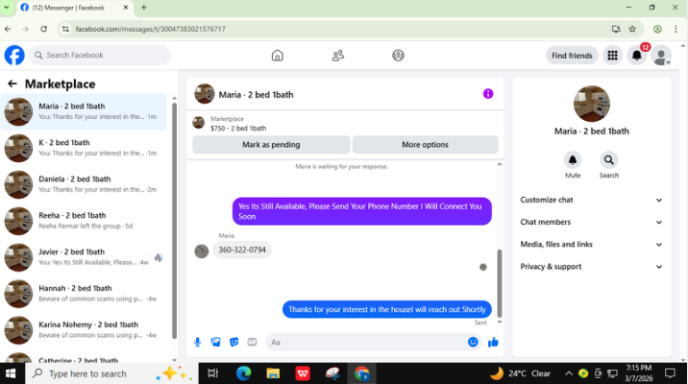
Task: Focus the Aa message input box
Action: click(373, 342)
